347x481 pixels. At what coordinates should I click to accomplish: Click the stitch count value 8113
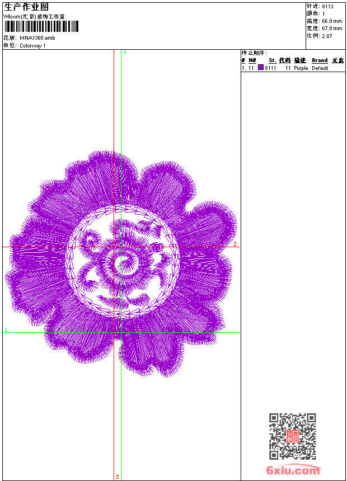[327, 7]
